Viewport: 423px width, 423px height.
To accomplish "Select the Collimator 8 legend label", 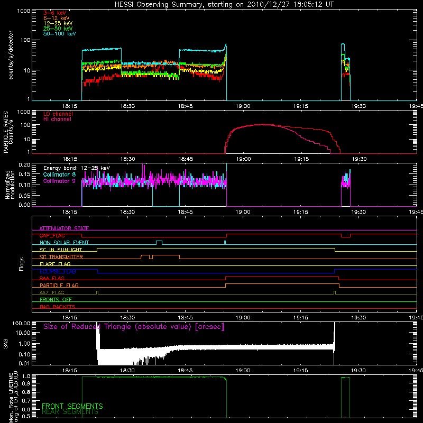I will 59,174.
